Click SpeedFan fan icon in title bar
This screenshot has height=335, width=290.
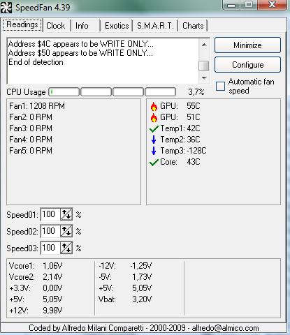click(6, 8)
